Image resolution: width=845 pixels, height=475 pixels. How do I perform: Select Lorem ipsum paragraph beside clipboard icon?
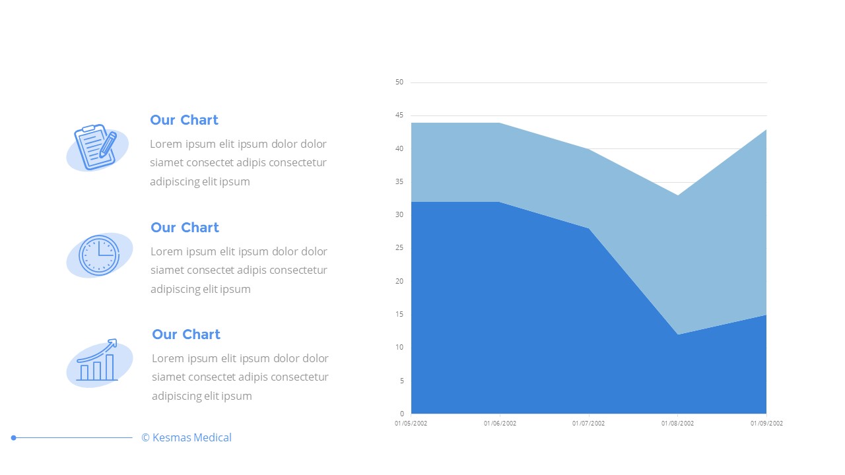coord(238,162)
